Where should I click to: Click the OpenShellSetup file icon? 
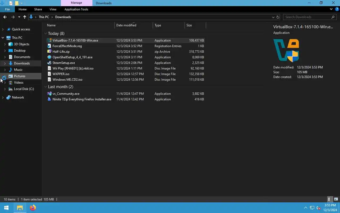point(49,57)
